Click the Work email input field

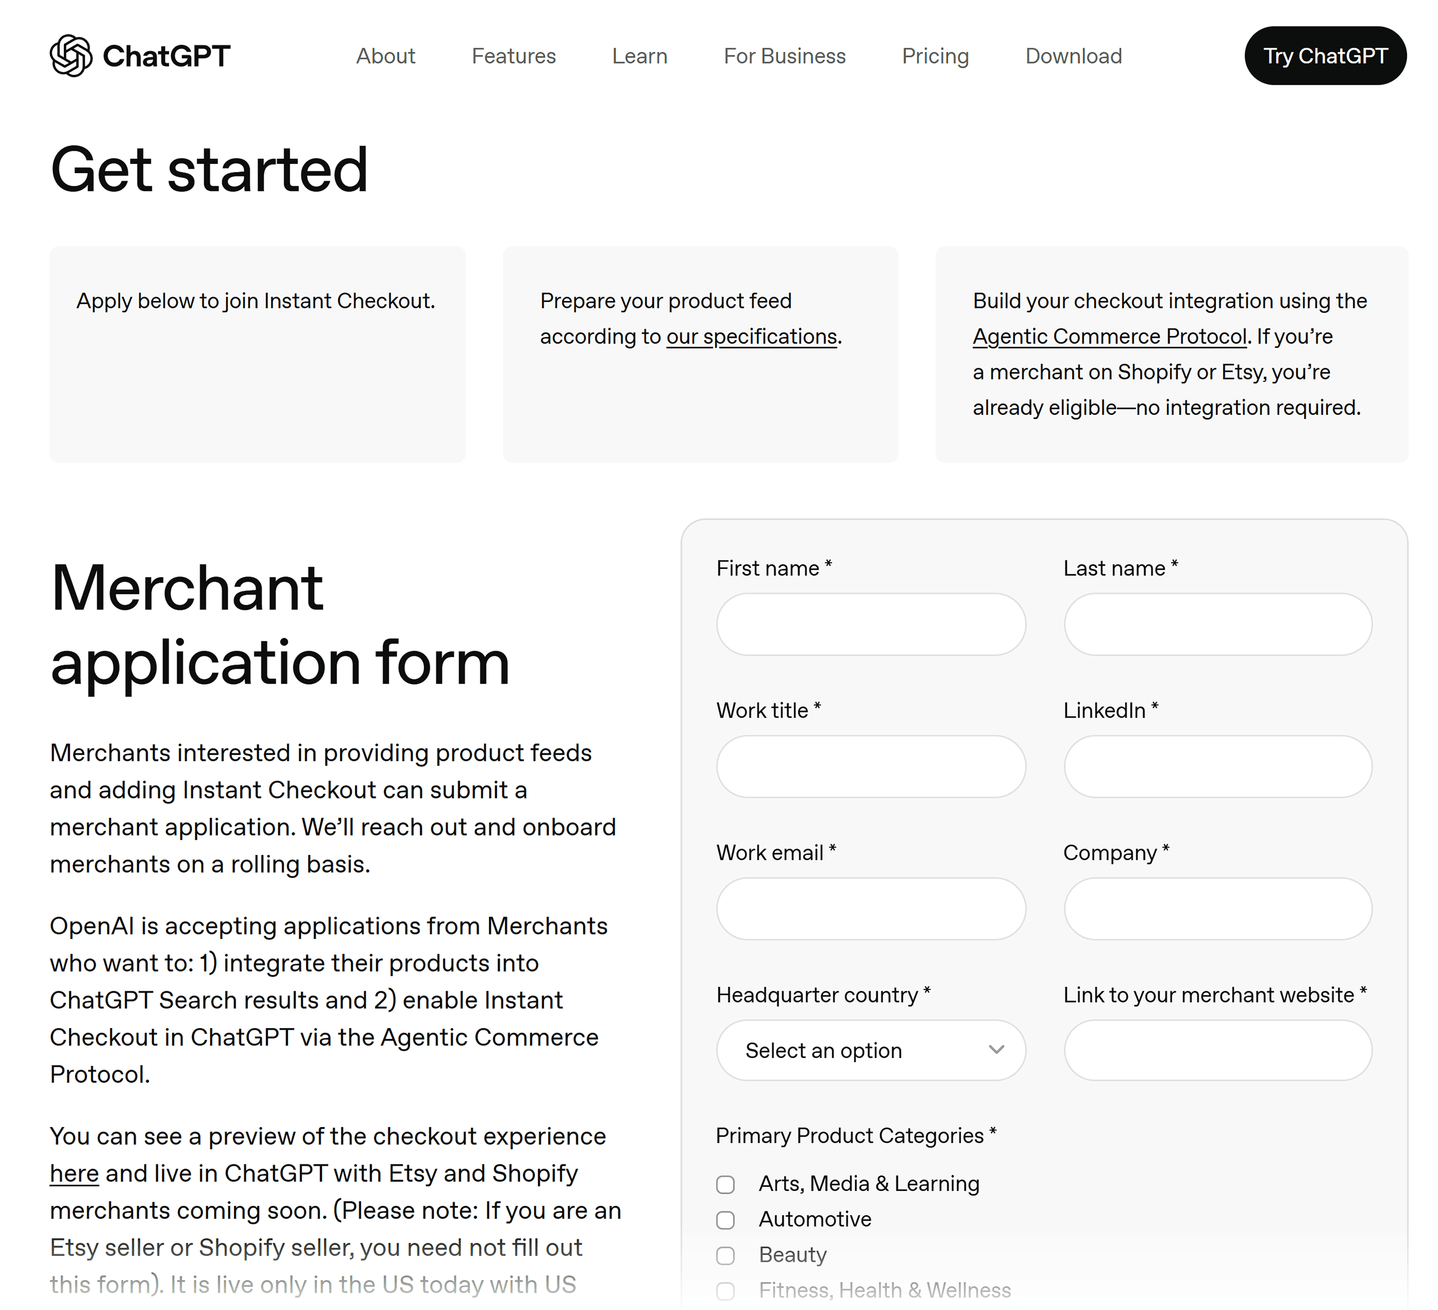(870, 908)
